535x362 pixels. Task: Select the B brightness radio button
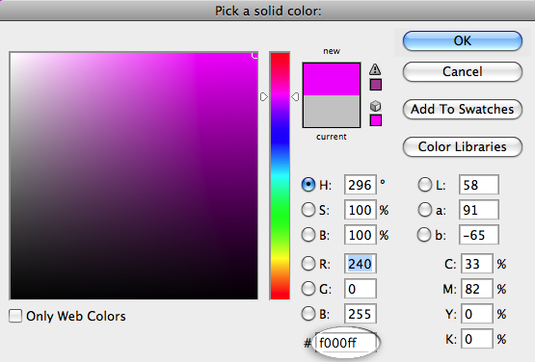pos(308,235)
